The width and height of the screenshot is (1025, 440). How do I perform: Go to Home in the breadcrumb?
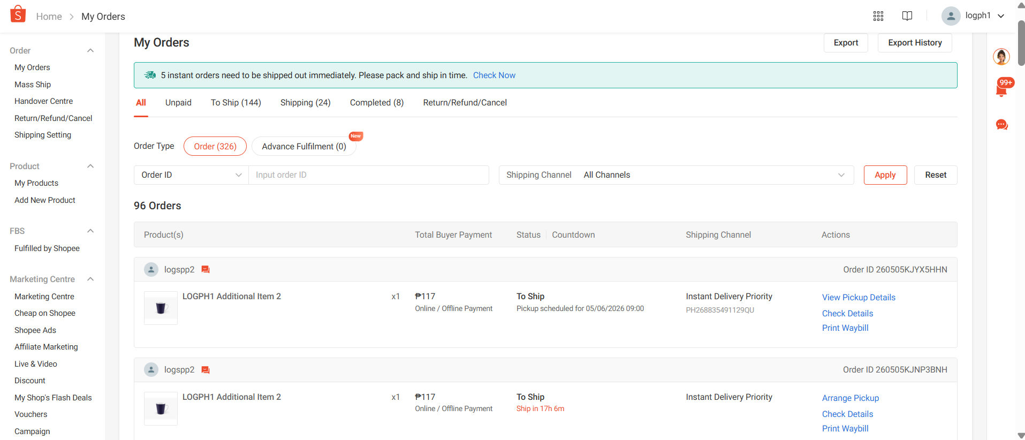(49, 17)
